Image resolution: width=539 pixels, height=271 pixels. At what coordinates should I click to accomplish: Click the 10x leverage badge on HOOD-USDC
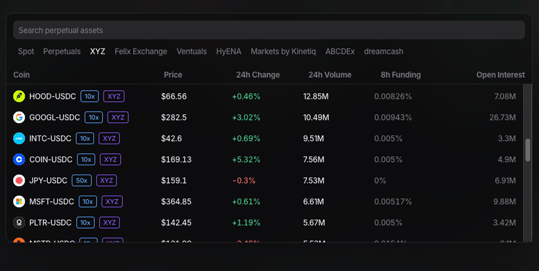coord(90,96)
